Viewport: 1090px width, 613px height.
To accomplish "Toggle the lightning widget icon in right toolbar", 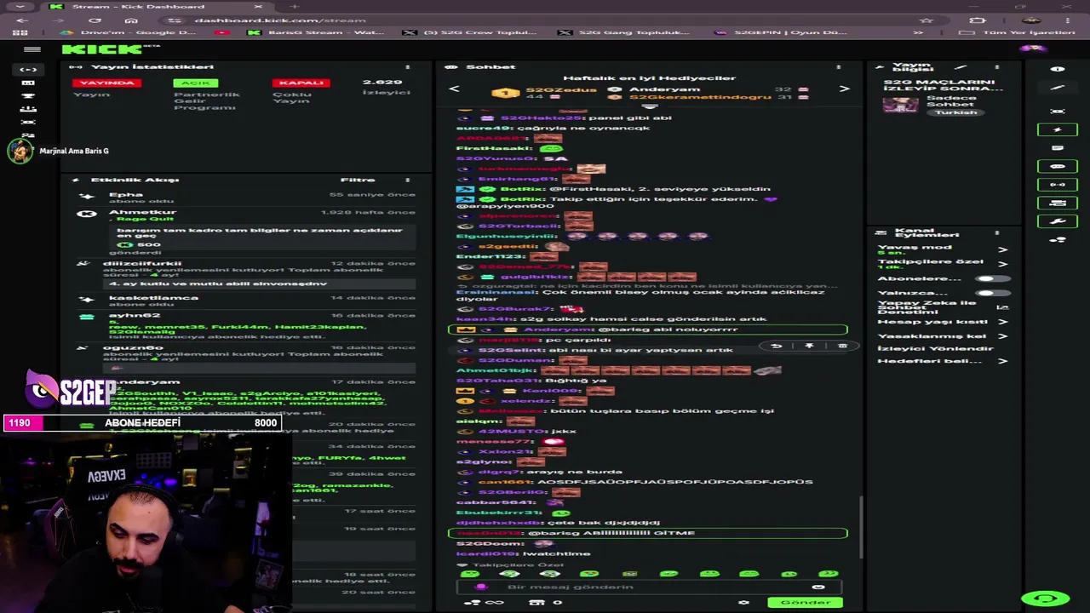I will (1058, 129).
